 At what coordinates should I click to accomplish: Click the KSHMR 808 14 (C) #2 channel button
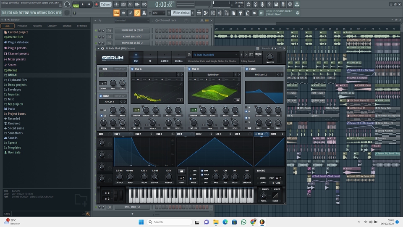pos(132,30)
